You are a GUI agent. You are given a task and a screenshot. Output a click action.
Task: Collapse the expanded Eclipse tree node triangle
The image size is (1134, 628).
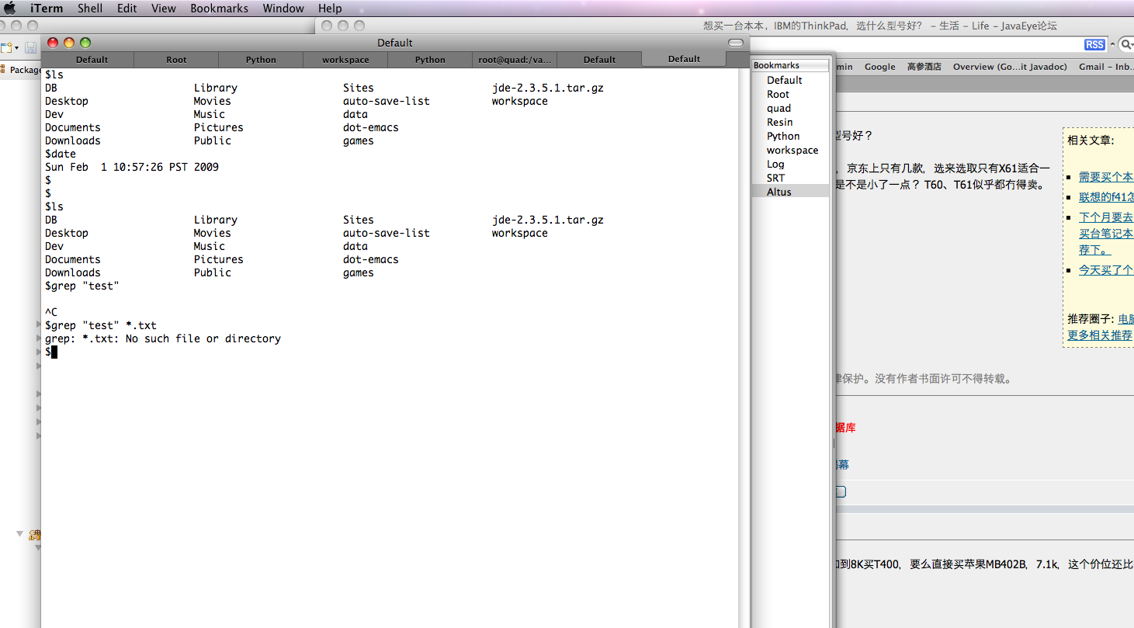click(x=20, y=533)
